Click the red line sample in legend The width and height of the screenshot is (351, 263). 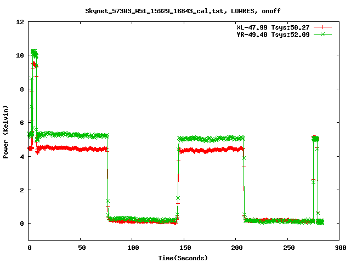point(322,27)
